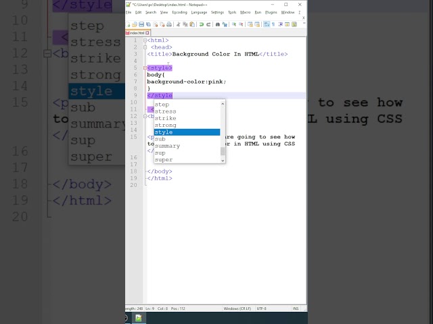Click the INS insert mode status indicator
The height and width of the screenshot is (324, 433).
[x=296, y=308]
